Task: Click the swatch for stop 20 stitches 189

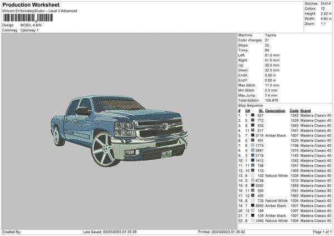Action: point(253,210)
